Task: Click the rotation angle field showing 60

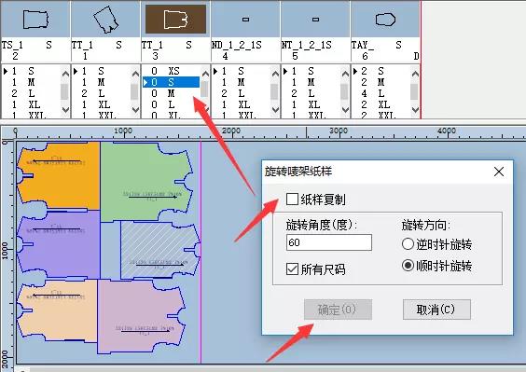Action: point(329,242)
